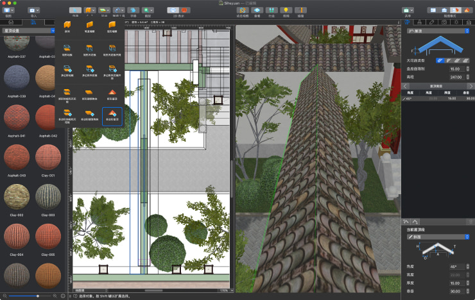Select the Clay-001 material sphere

tap(48, 157)
